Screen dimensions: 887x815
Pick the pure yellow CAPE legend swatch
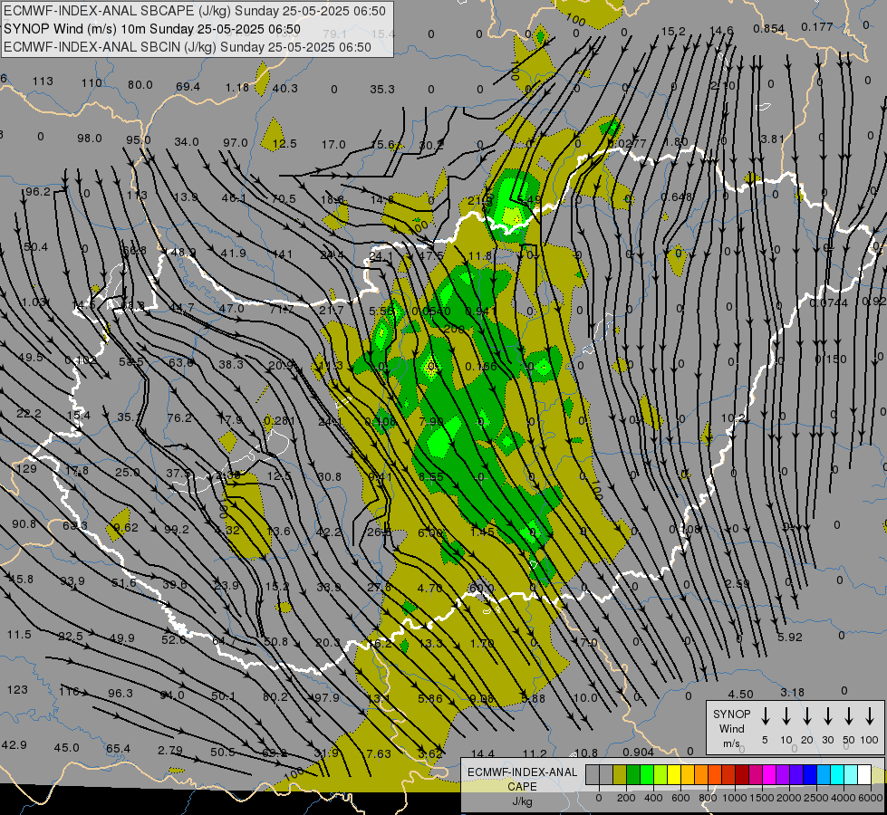click(x=674, y=774)
